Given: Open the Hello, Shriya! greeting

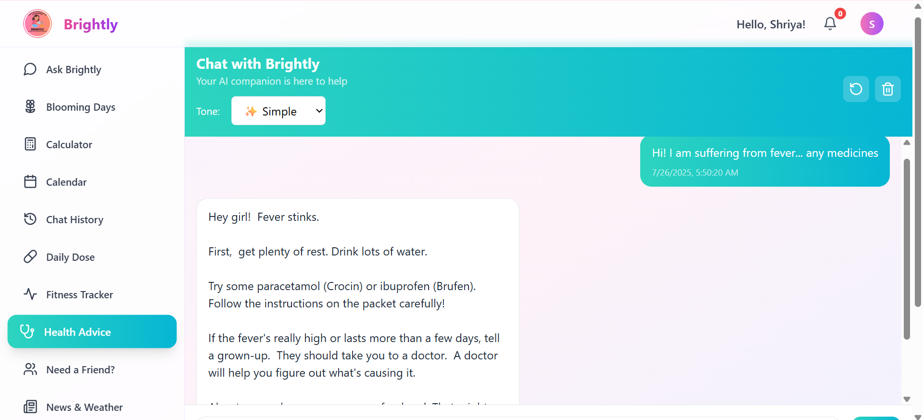Looking at the screenshot, I should coord(771,24).
